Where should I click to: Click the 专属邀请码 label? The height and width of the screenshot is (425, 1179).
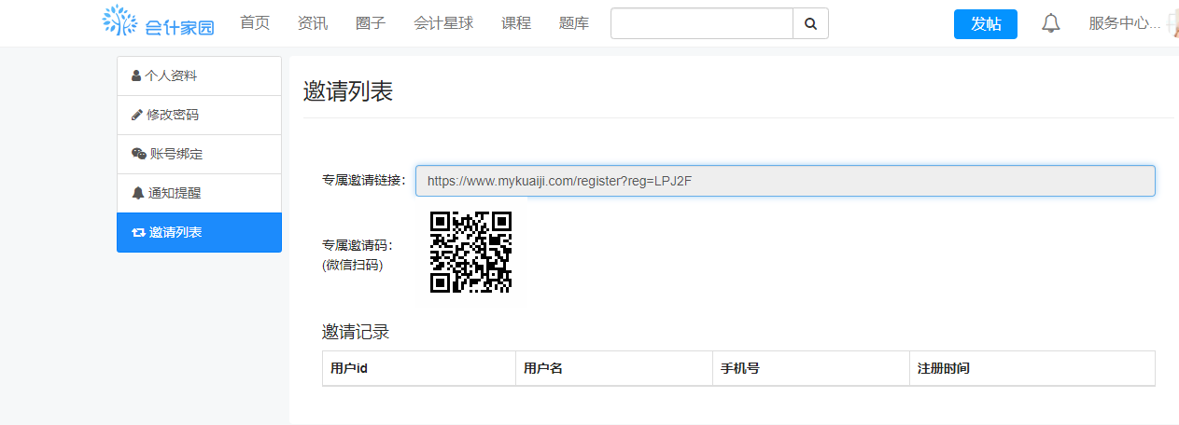(x=358, y=246)
